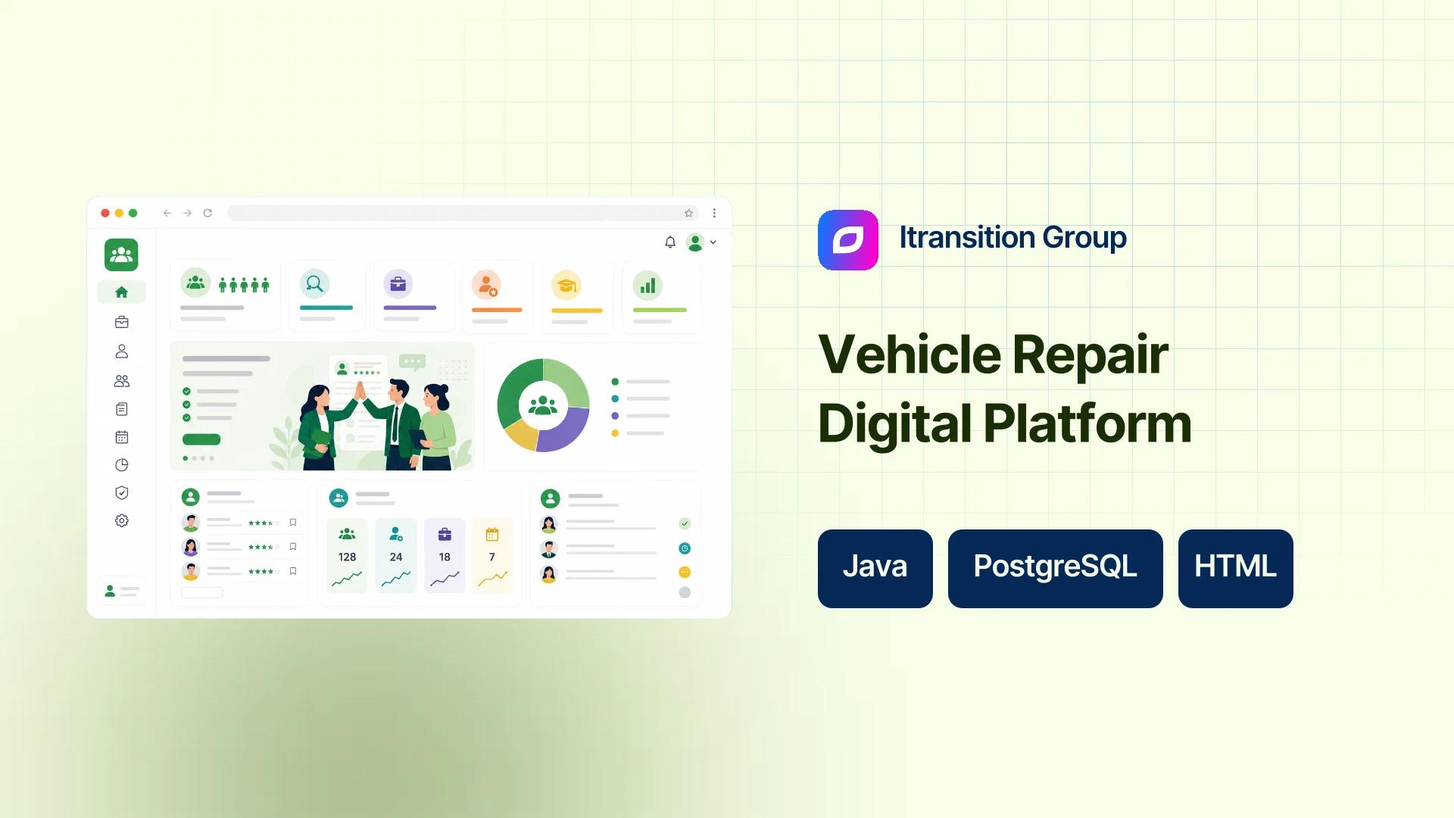Open the 18 briefcase metric tile
1454x818 pixels.
[445, 555]
